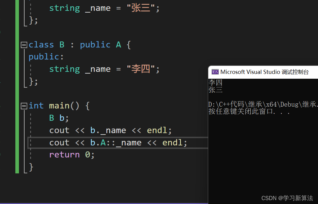Click the console message 按任意键关闭此窗口
Viewport: 318px width, 204px height.
point(249,111)
